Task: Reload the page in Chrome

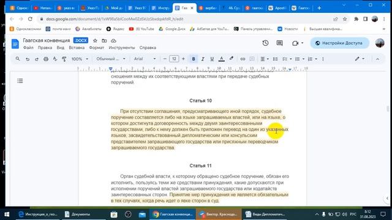Action: [x=30, y=19]
